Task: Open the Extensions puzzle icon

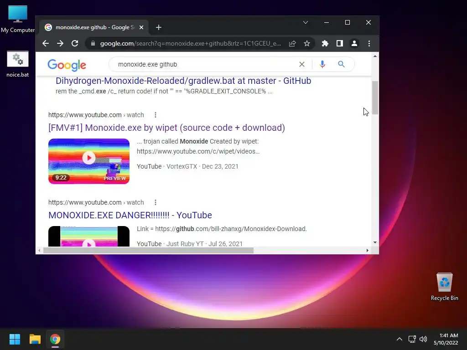Action: (x=325, y=43)
